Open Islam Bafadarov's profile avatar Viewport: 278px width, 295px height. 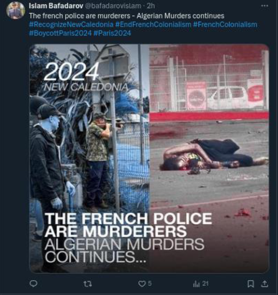(15, 10)
